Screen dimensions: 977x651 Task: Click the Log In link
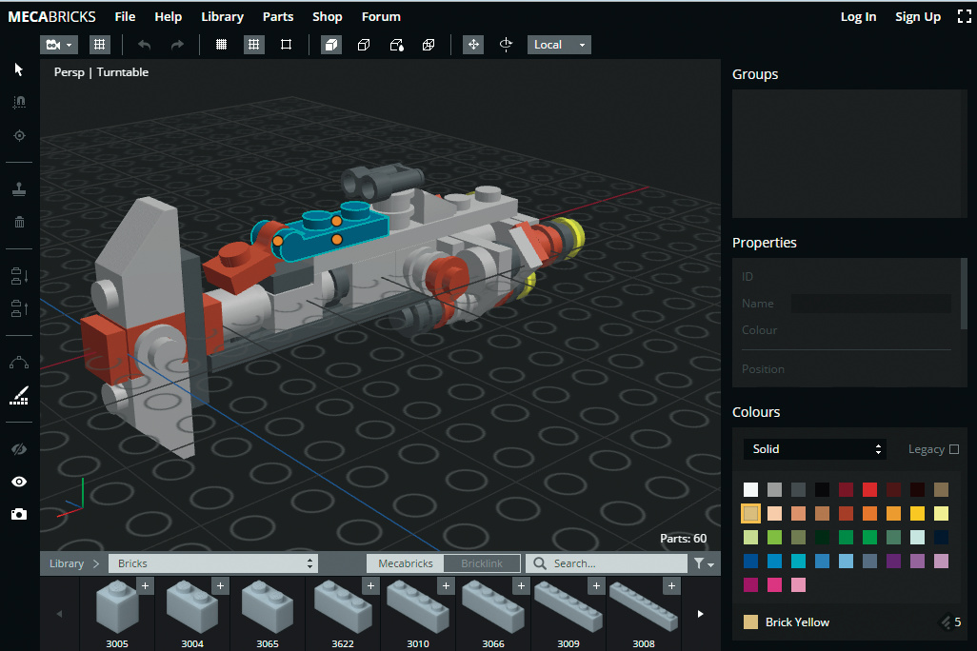tap(858, 16)
